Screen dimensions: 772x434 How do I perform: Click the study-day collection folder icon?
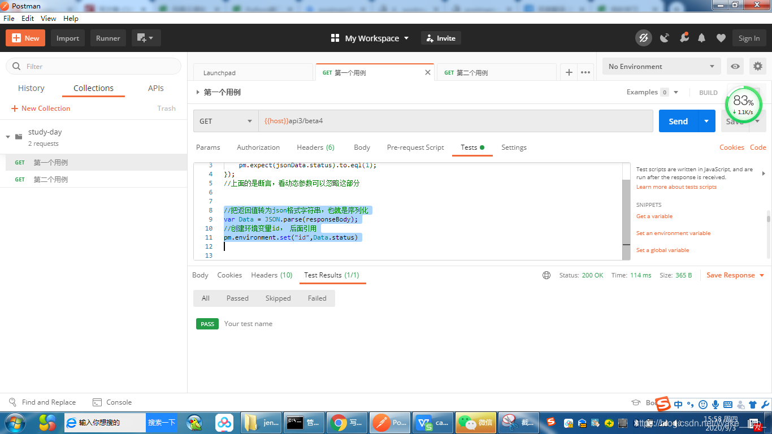point(19,137)
